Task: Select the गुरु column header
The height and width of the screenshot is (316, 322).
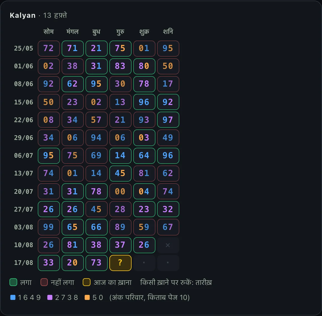Action: click(120, 32)
